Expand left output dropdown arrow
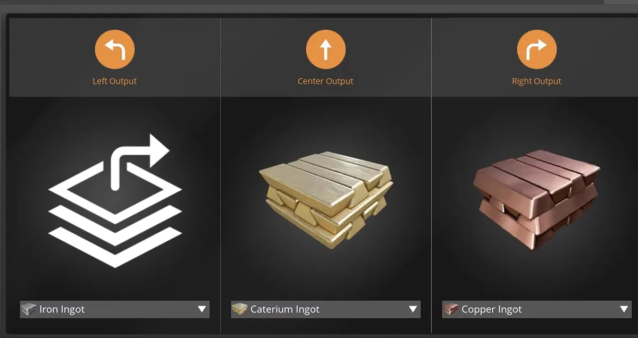The width and height of the screenshot is (638, 338). (202, 309)
